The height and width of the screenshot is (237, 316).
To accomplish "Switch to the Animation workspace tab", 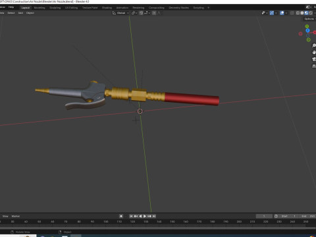I will [x=122, y=8].
